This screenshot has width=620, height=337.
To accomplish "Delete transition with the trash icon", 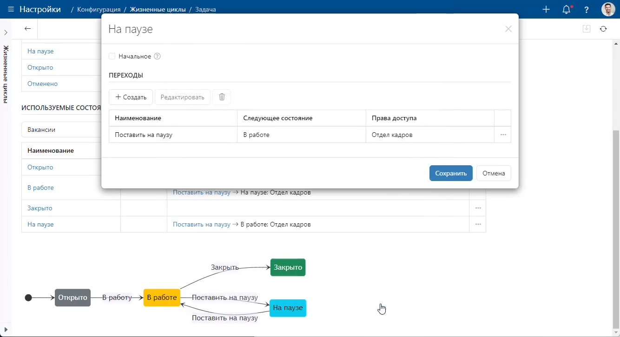I will point(222,97).
